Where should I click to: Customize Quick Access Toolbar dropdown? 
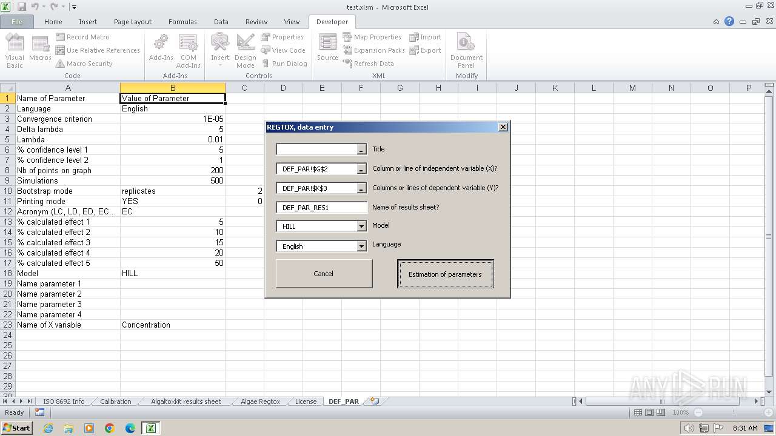pos(74,7)
